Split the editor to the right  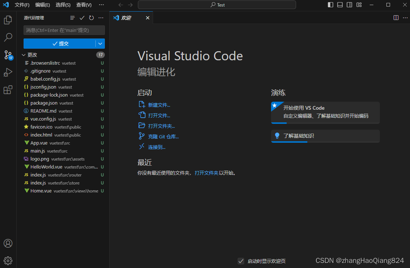pyautogui.click(x=396, y=17)
